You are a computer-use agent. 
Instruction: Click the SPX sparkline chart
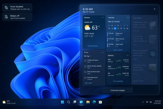[x=119, y=60]
